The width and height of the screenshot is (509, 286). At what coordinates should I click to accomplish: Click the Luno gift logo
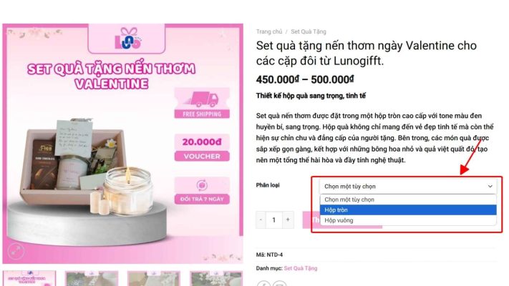pos(128,39)
